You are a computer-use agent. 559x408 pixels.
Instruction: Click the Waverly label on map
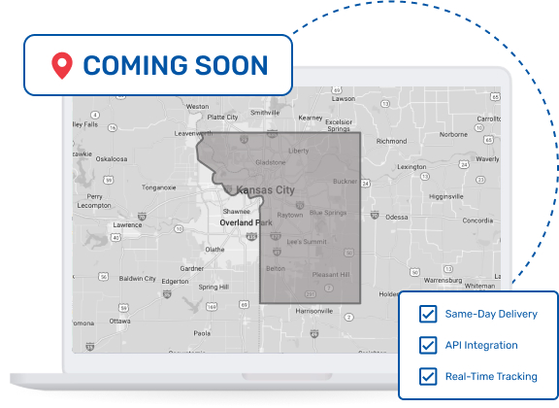coord(487,159)
